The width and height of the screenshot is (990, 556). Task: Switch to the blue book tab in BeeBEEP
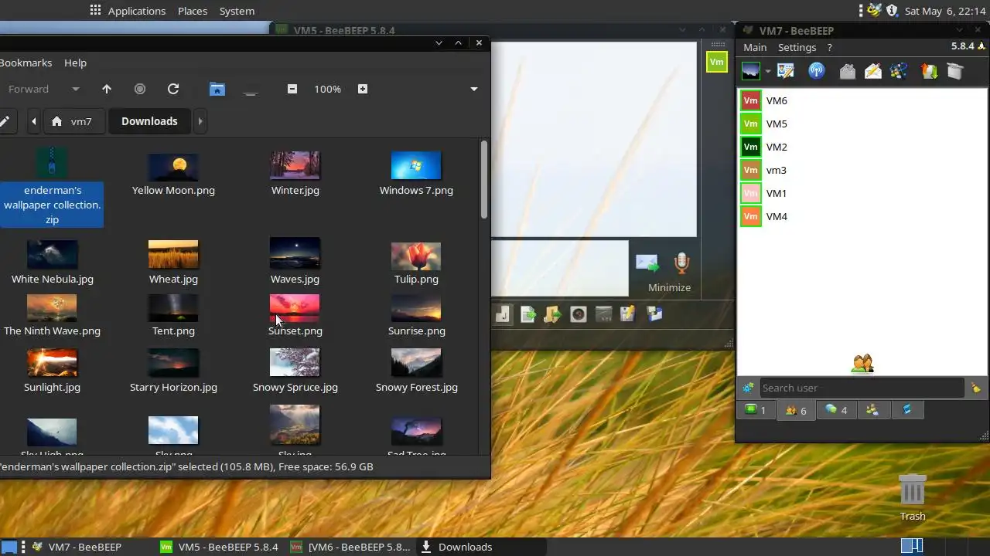coord(907,410)
